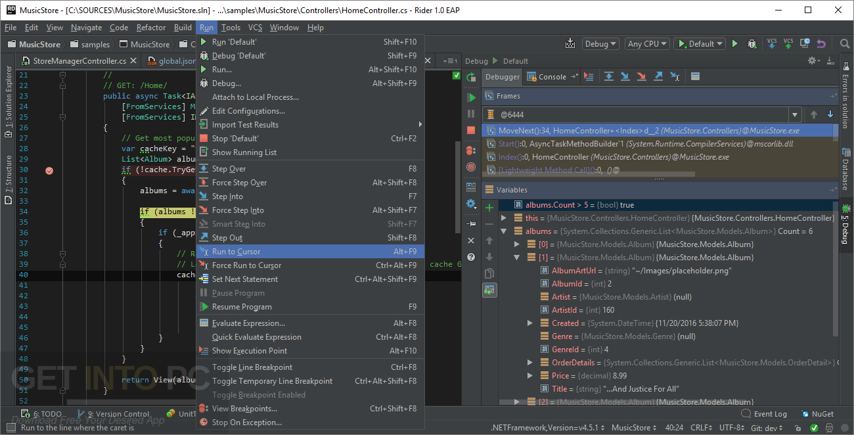
Task: Click the Mute Breakpoints icon in debug sidebar
Action: [x=471, y=167]
